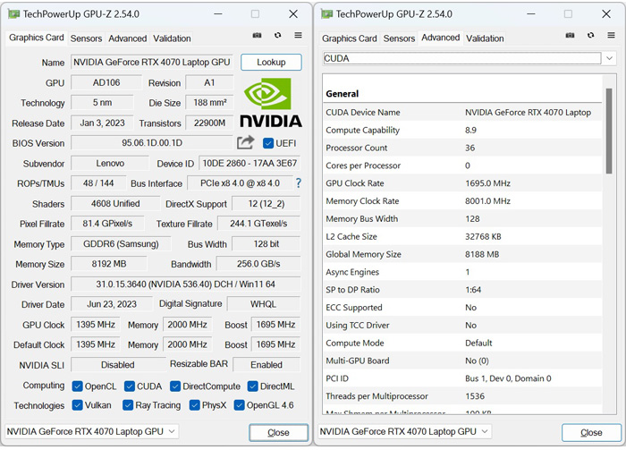Expand the CUDA category dropdown arrow
This screenshot has height=450, width=626.
click(609, 58)
